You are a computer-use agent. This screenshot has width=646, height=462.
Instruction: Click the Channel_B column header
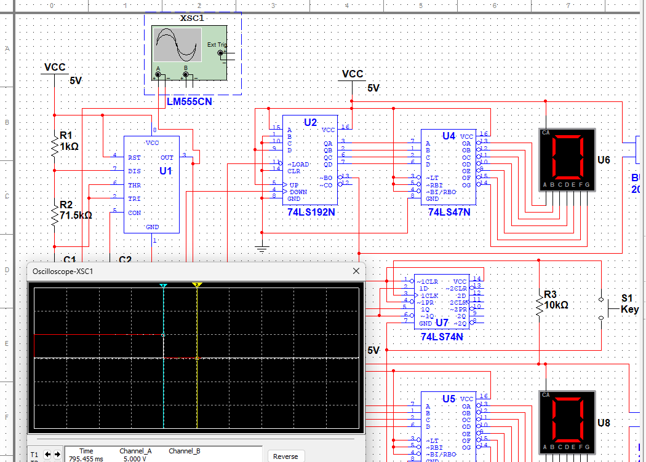(x=184, y=451)
